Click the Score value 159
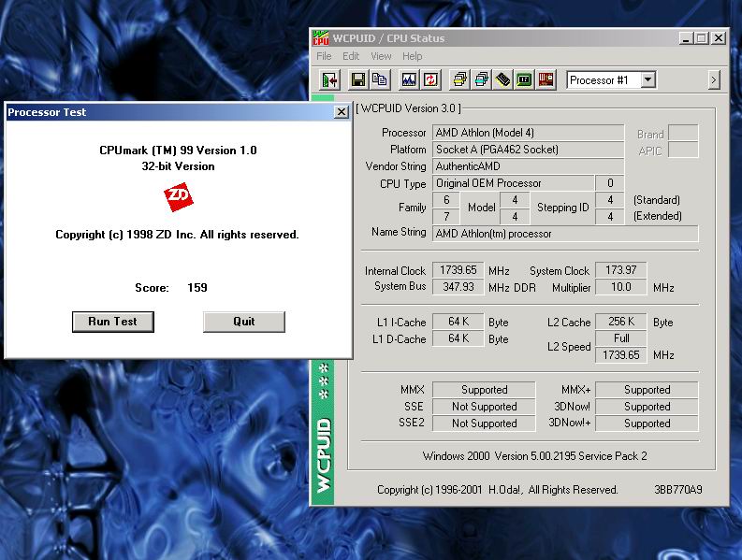 (x=197, y=288)
